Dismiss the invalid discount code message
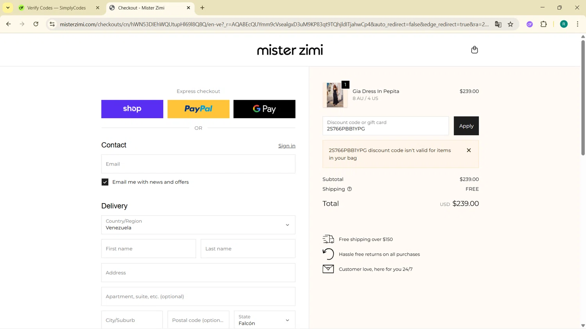This screenshot has height=329, width=586. click(x=469, y=150)
